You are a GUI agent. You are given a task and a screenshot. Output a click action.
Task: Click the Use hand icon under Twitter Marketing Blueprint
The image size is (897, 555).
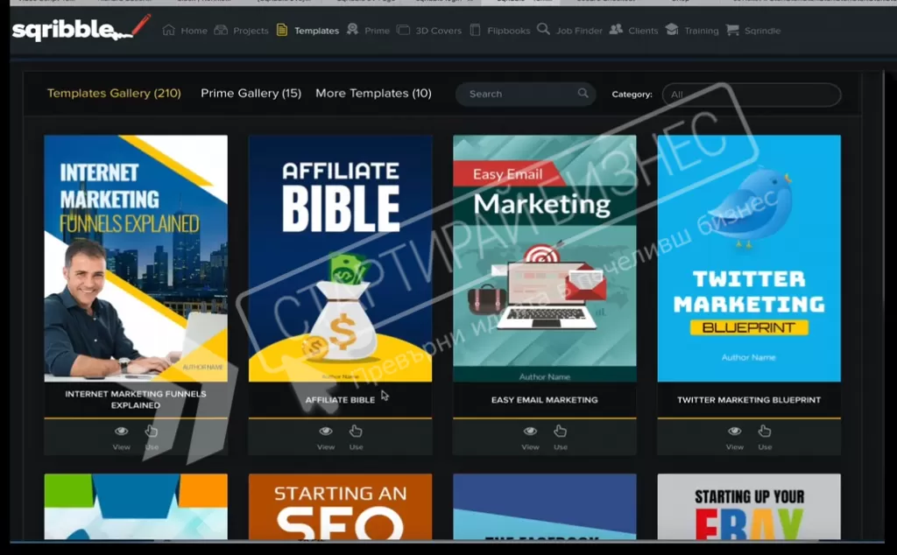(x=764, y=431)
